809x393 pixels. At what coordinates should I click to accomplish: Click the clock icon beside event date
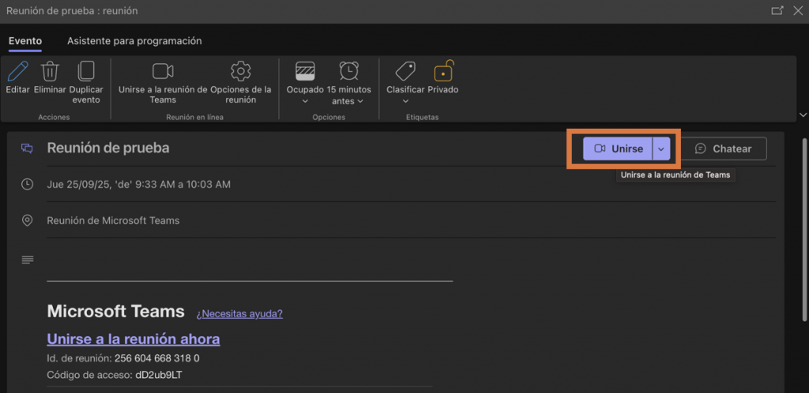(28, 184)
